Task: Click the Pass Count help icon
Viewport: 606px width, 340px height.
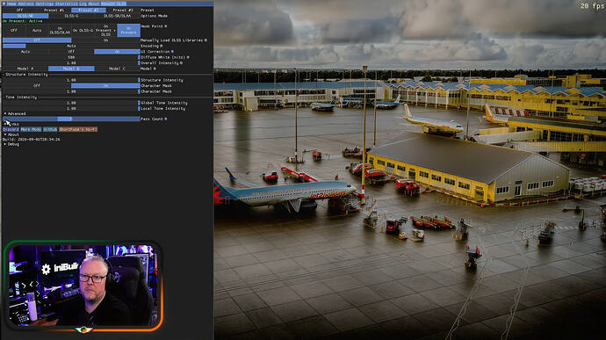Action: pos(166,119)
